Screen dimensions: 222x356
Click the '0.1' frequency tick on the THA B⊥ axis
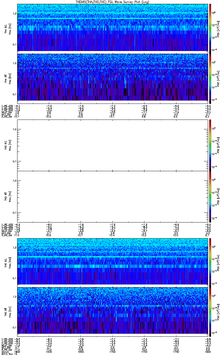pos(15,45)
